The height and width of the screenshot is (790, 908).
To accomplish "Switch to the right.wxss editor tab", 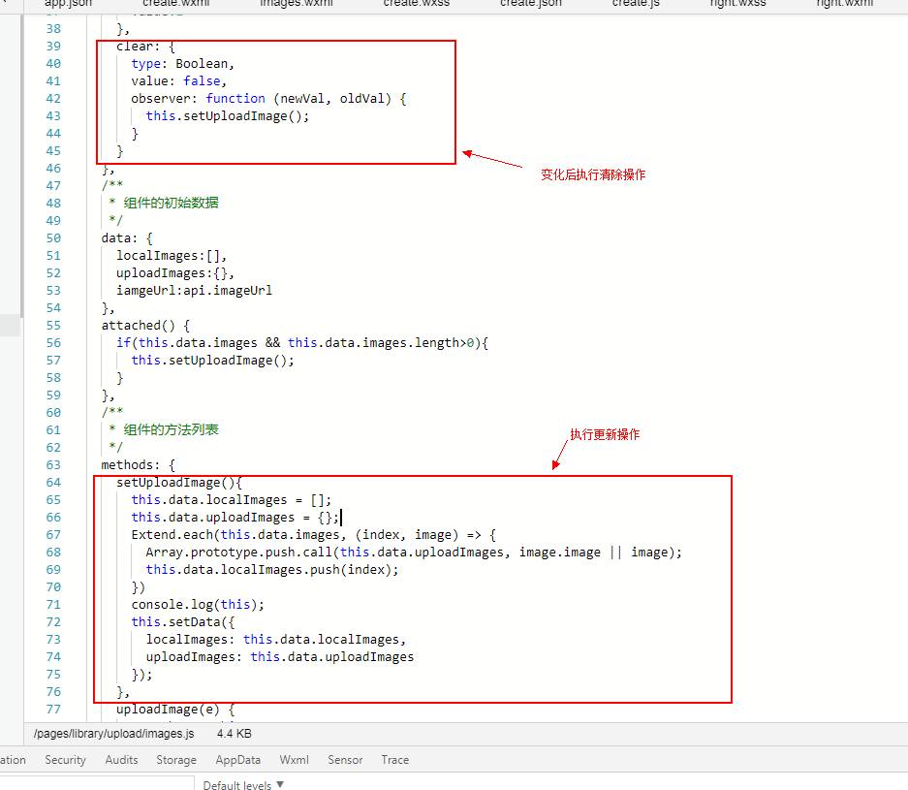I will pos(736,4).
